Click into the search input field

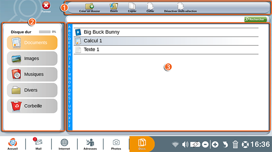[x=155, y=19]
